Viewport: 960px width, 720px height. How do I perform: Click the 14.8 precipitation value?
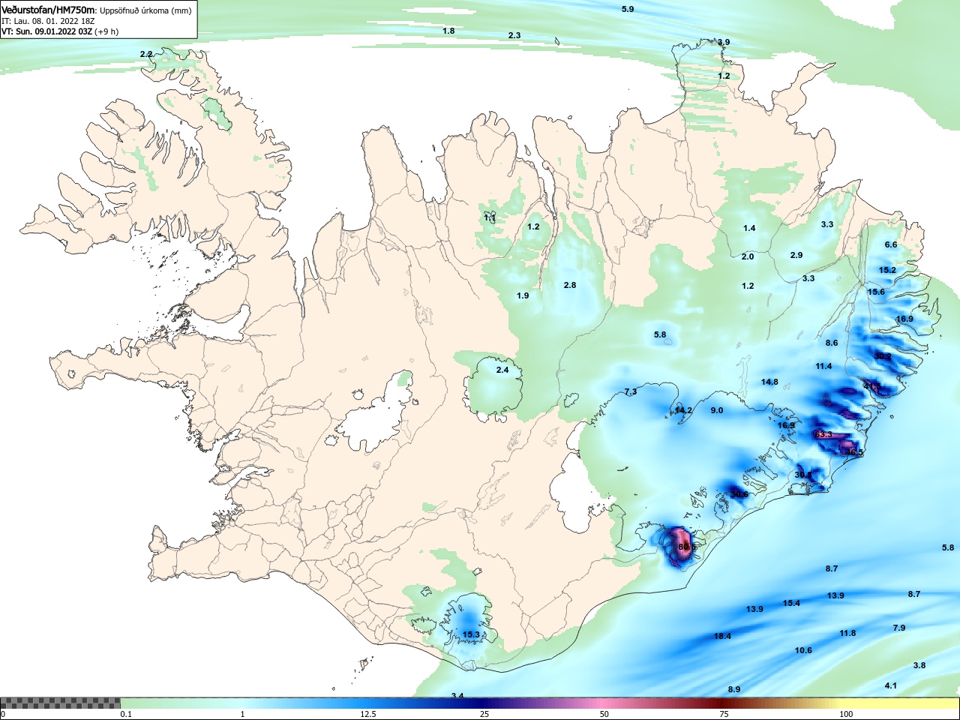(769, 382)
